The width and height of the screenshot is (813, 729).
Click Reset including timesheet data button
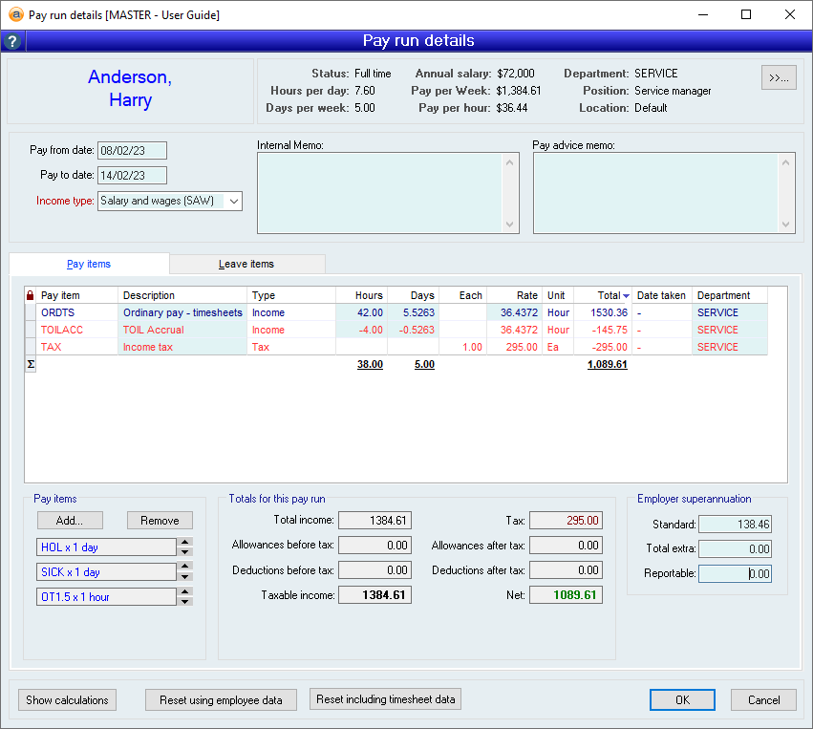tap(387, 699)
